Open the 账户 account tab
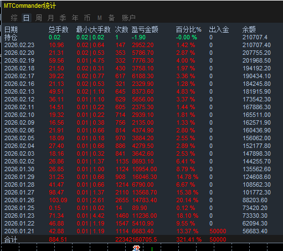This screenshot has height=251, width=283. point(128,18)
